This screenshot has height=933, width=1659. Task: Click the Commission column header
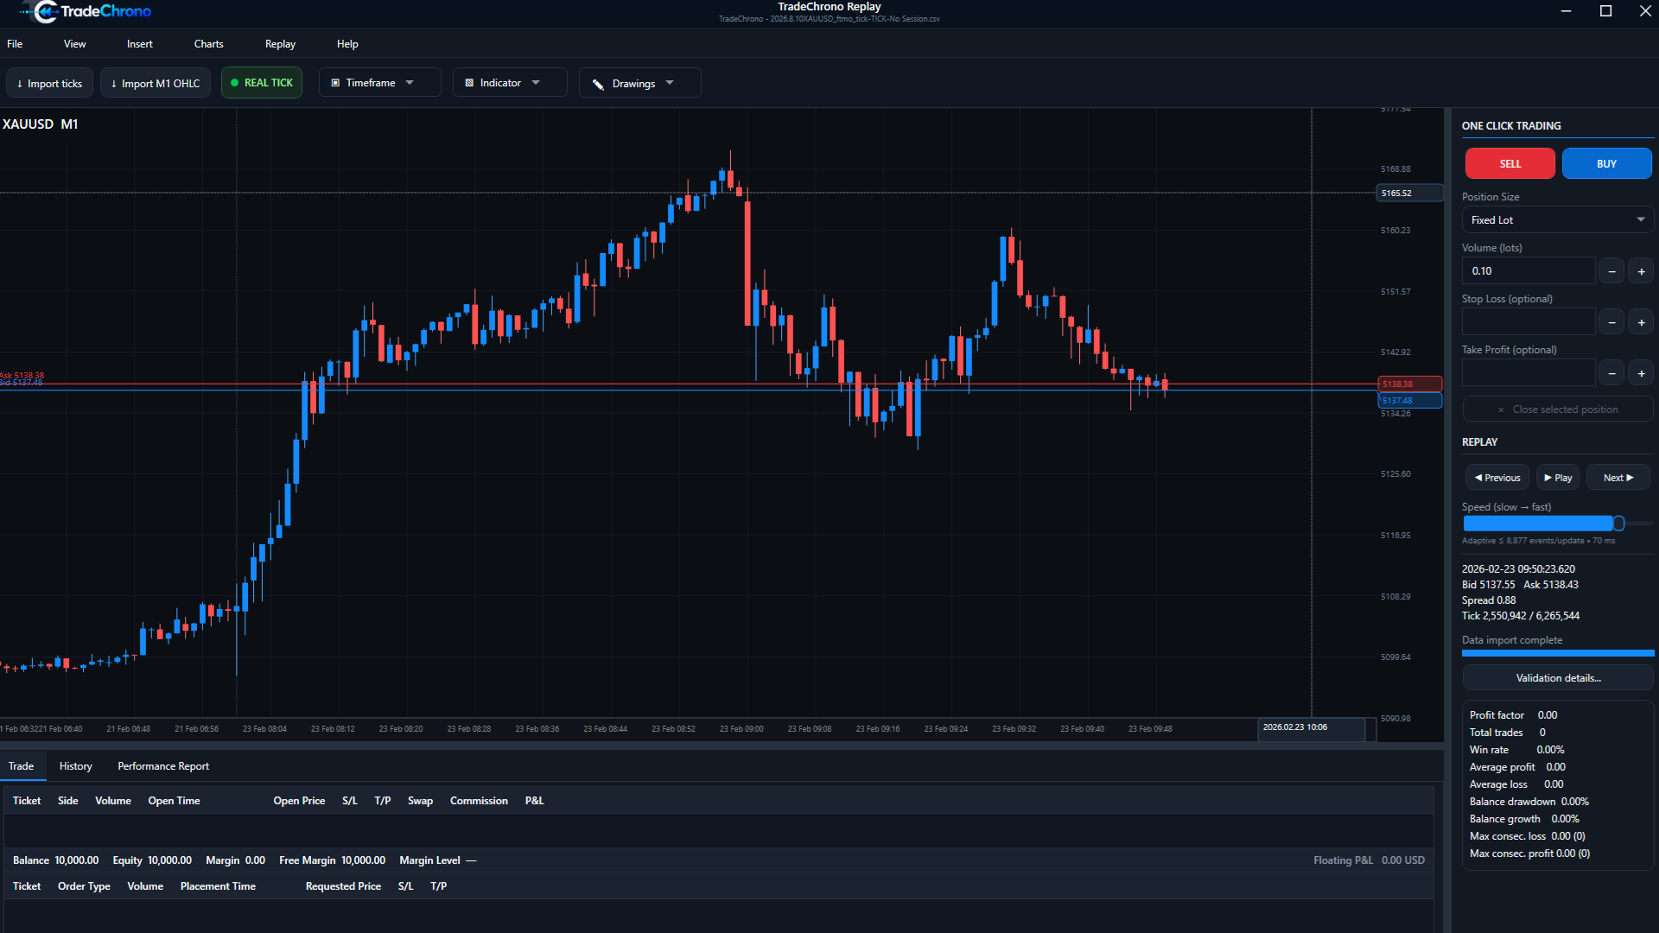click(x=479, y=801)
